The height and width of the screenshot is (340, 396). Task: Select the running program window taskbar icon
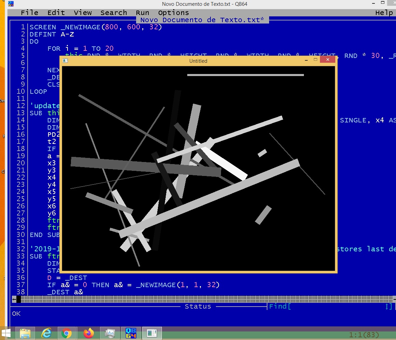pyautogui.click(x=152, y=333)
